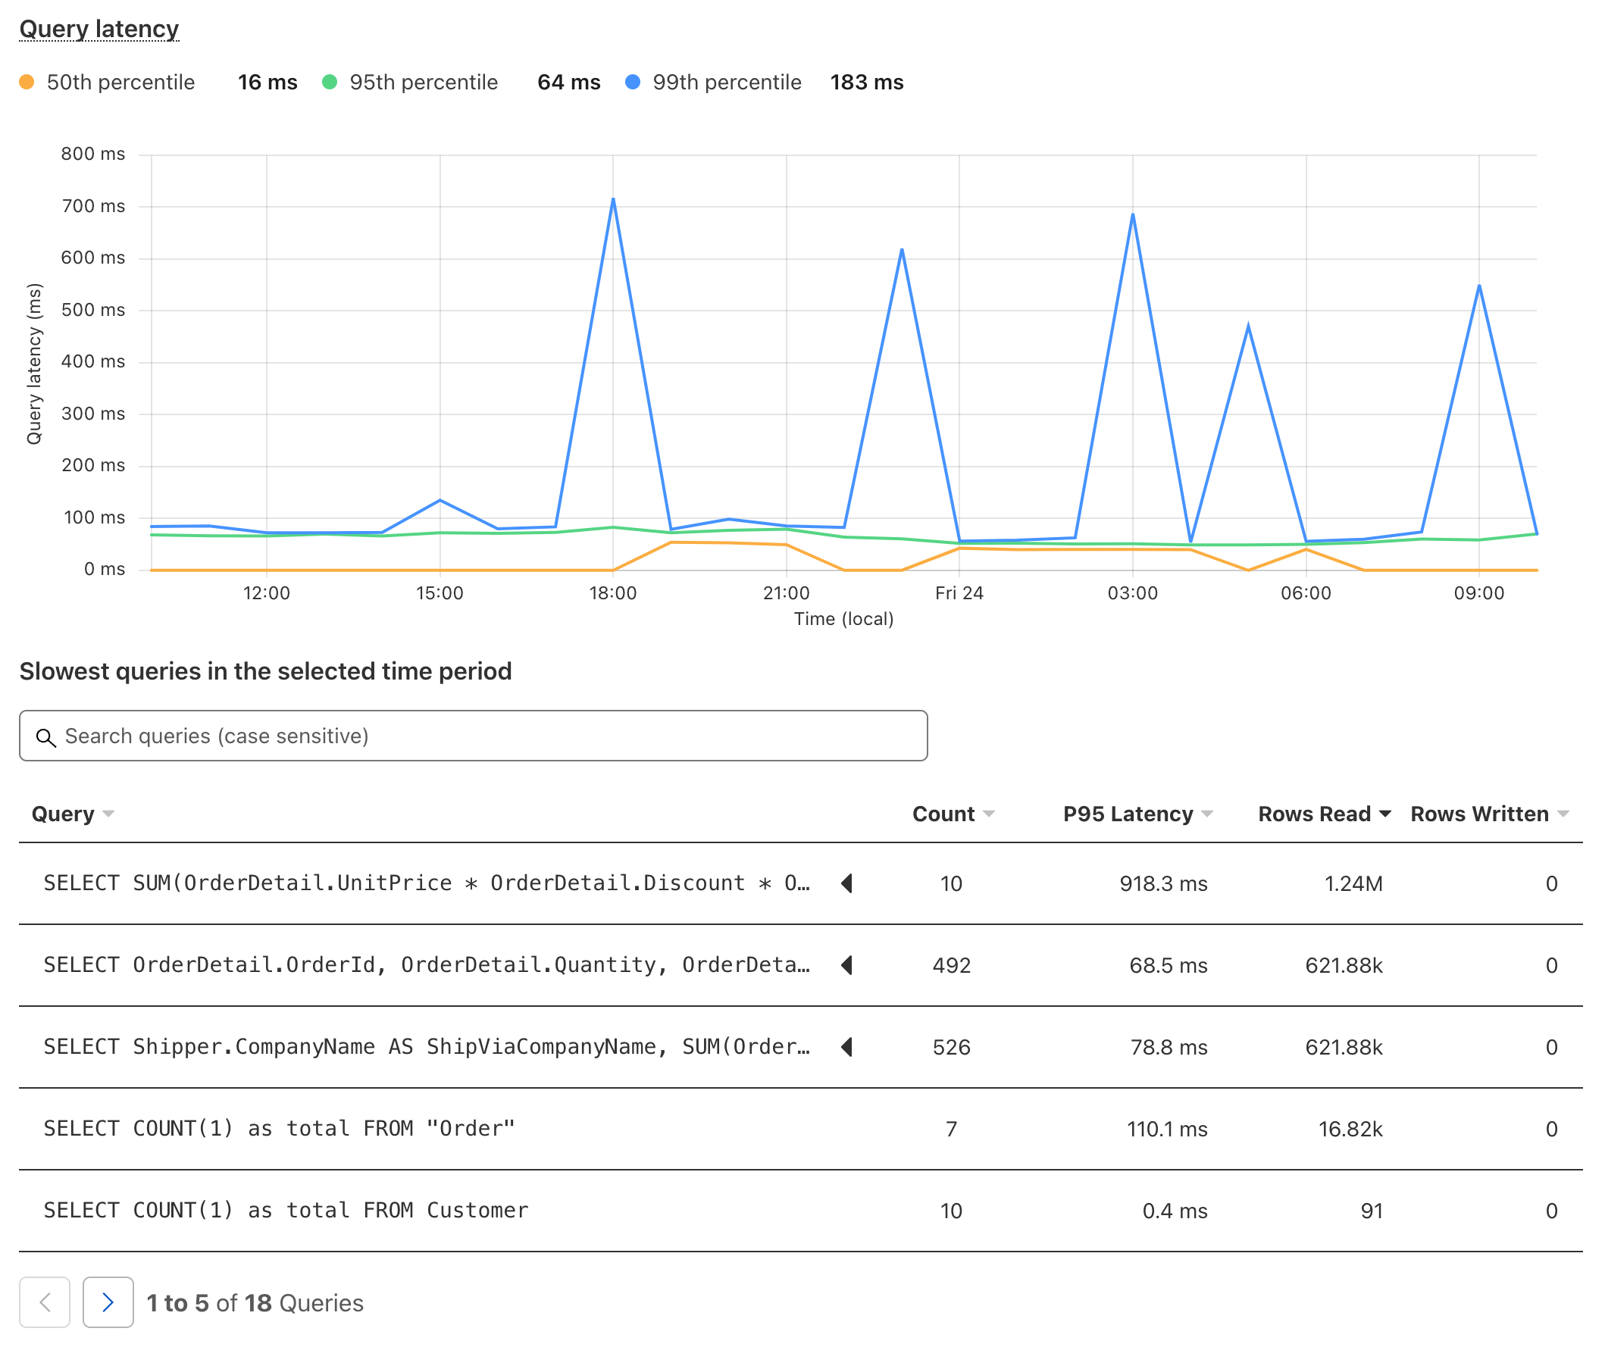
Task: Expand the SELECT Shipper.CompanyName query triangle
Action: (x=846, y=1047)
